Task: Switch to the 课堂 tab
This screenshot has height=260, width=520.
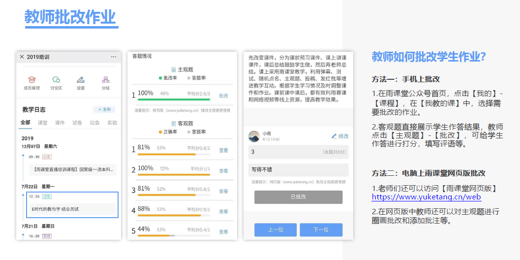Action: point(42,123)
